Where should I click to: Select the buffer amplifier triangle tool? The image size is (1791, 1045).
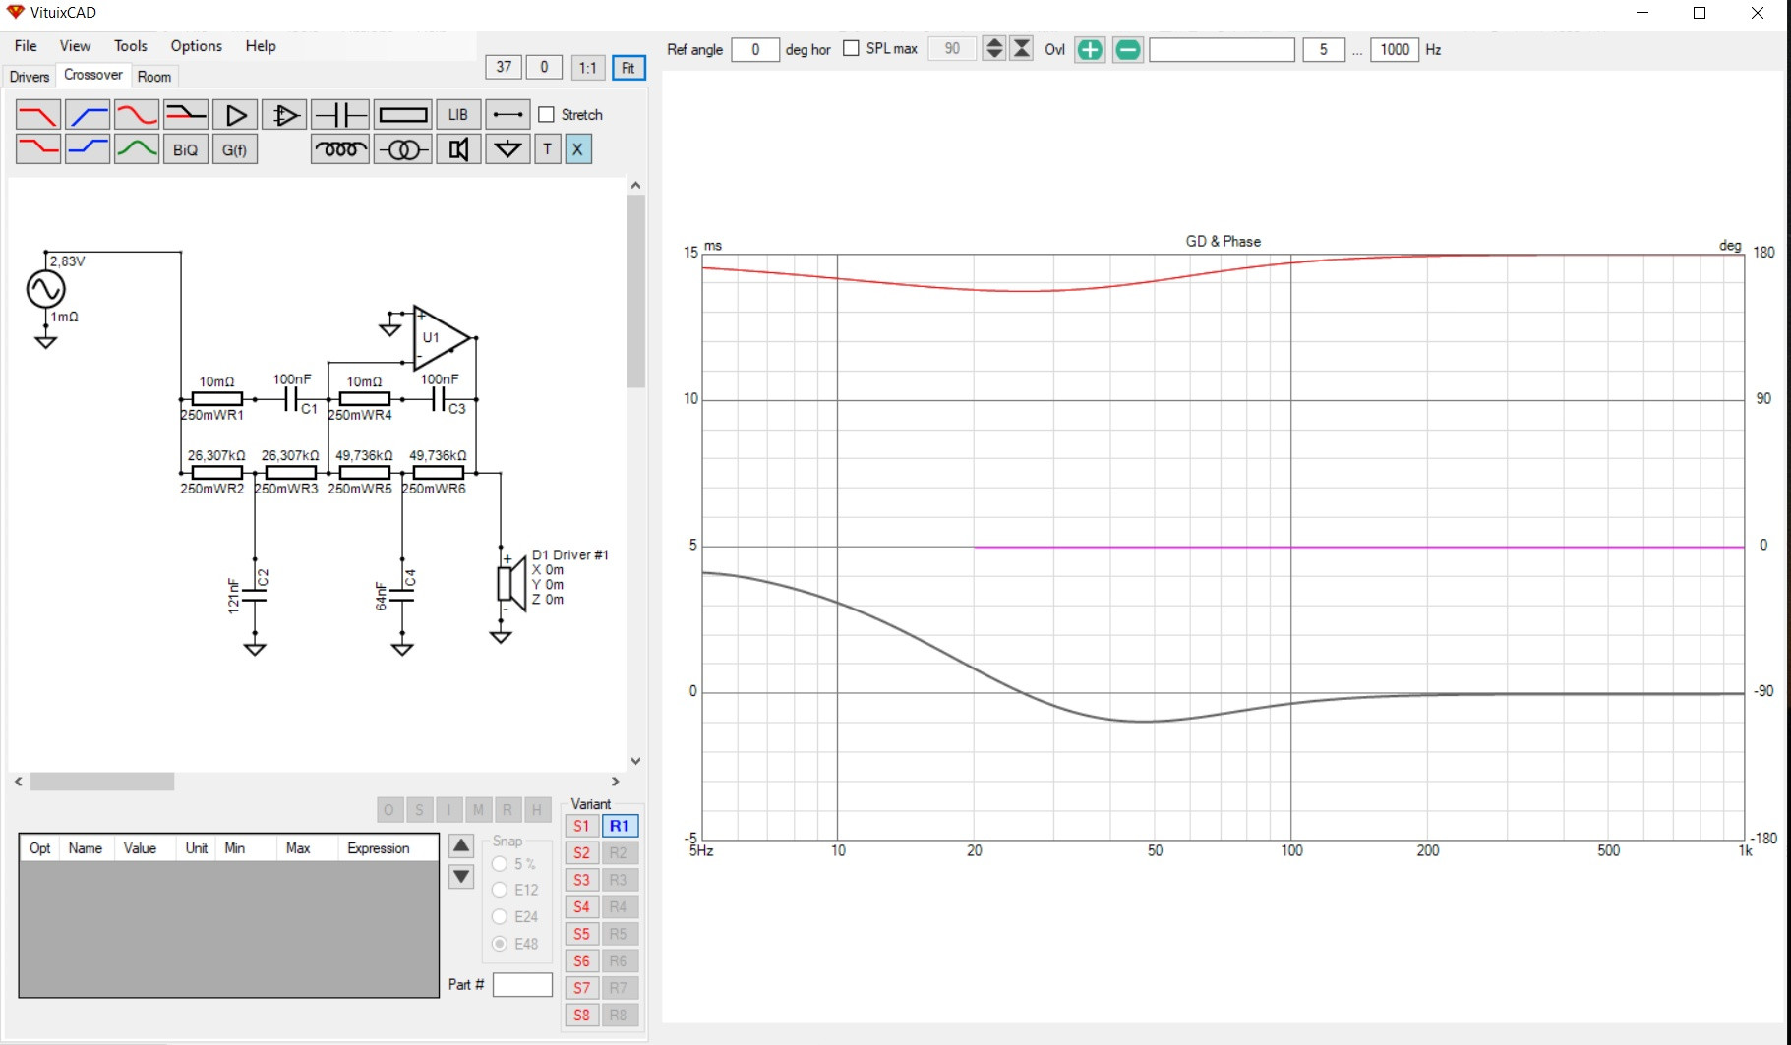click(235, 115)
